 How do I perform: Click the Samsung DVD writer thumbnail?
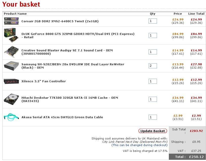11,66
